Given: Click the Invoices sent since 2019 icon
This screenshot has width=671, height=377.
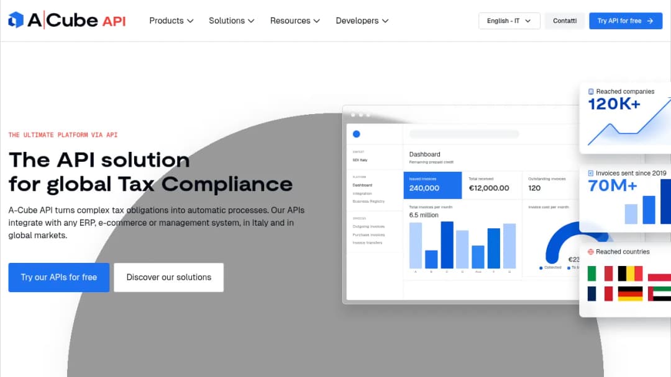Looking at the screenshot, I should [591, 173].
